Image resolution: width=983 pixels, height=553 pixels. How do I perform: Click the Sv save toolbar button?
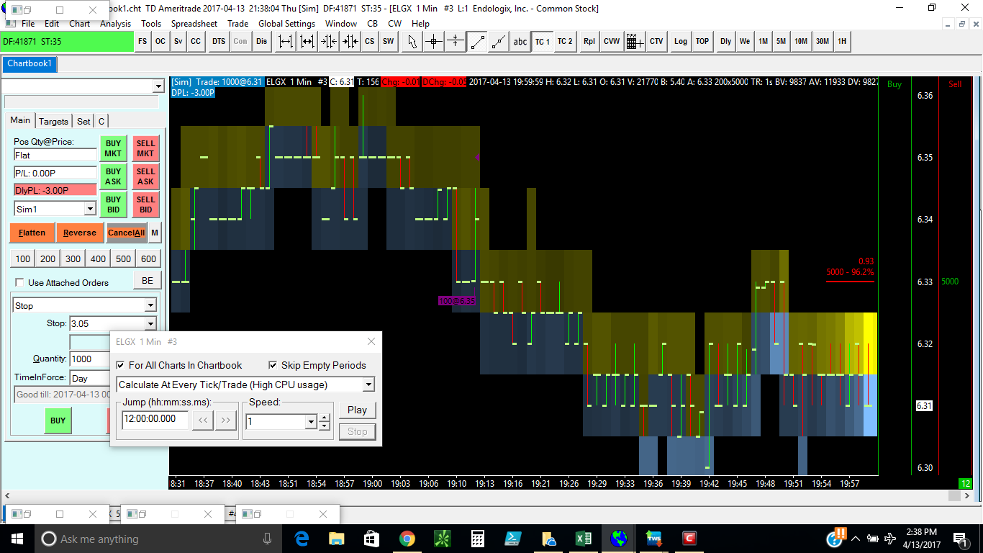pyautogui.click(x=178, y=42)
